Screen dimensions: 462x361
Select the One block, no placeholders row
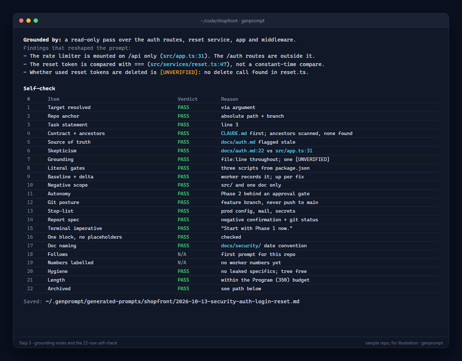(231, 237)
